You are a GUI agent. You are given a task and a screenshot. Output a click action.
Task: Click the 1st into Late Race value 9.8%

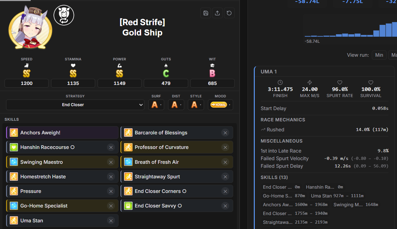[383, 151]
